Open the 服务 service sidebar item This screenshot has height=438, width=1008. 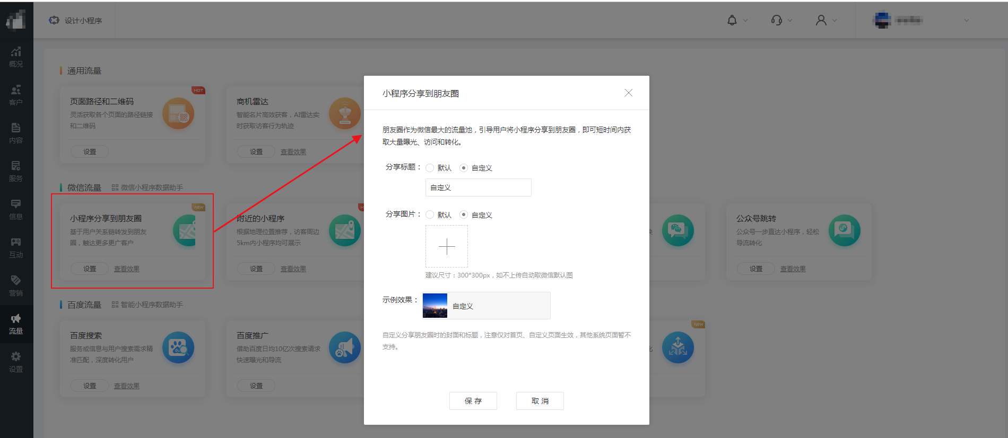[x=16, y=172]
